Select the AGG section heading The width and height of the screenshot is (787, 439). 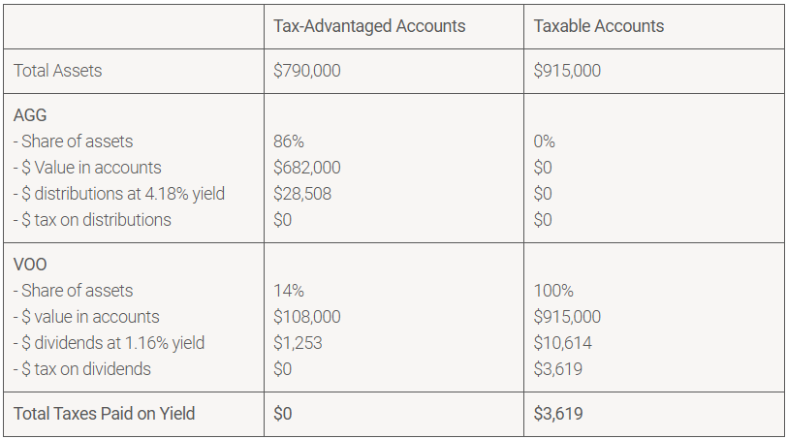click(x=30, y=115)
